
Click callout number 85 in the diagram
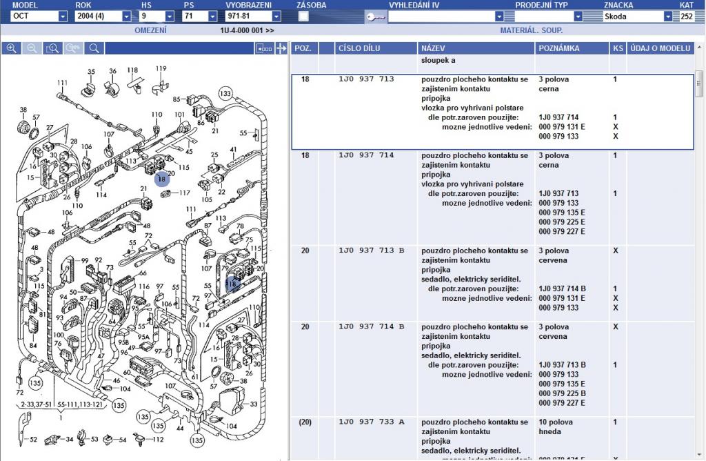tap(177, 99)
